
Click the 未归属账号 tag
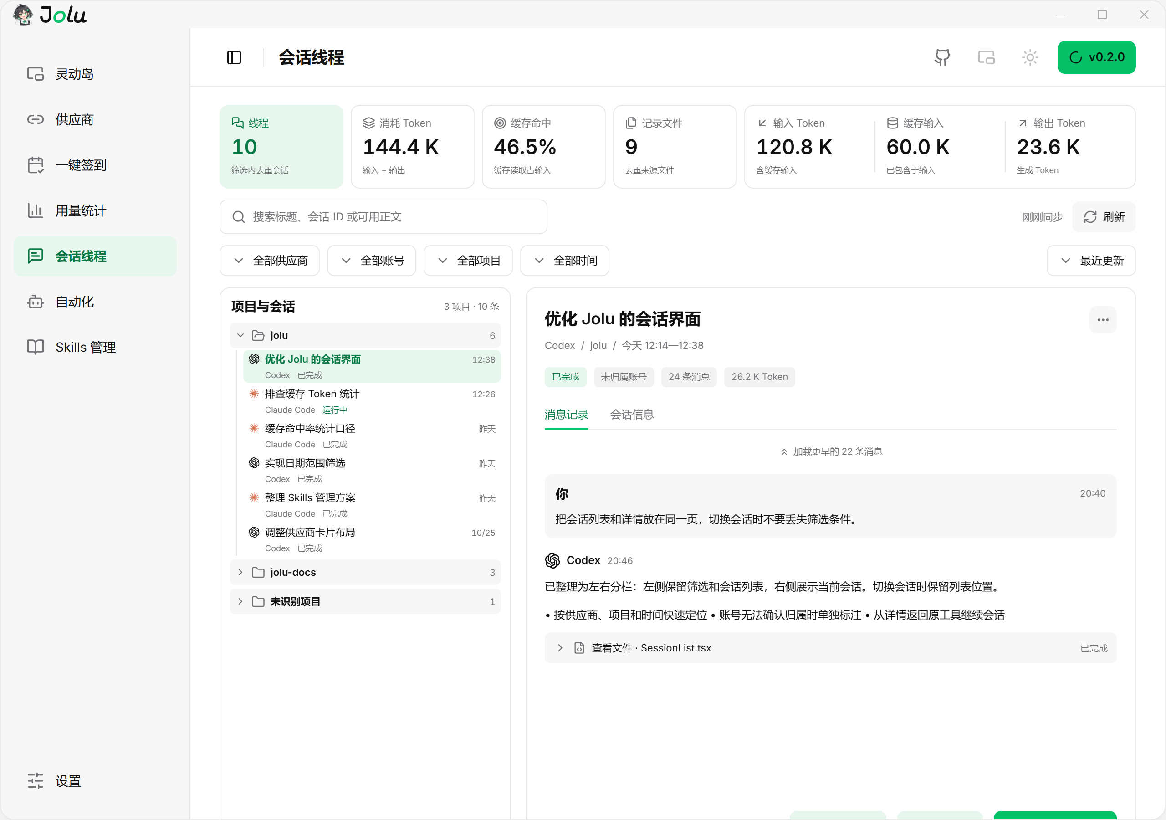coord(624,377)
